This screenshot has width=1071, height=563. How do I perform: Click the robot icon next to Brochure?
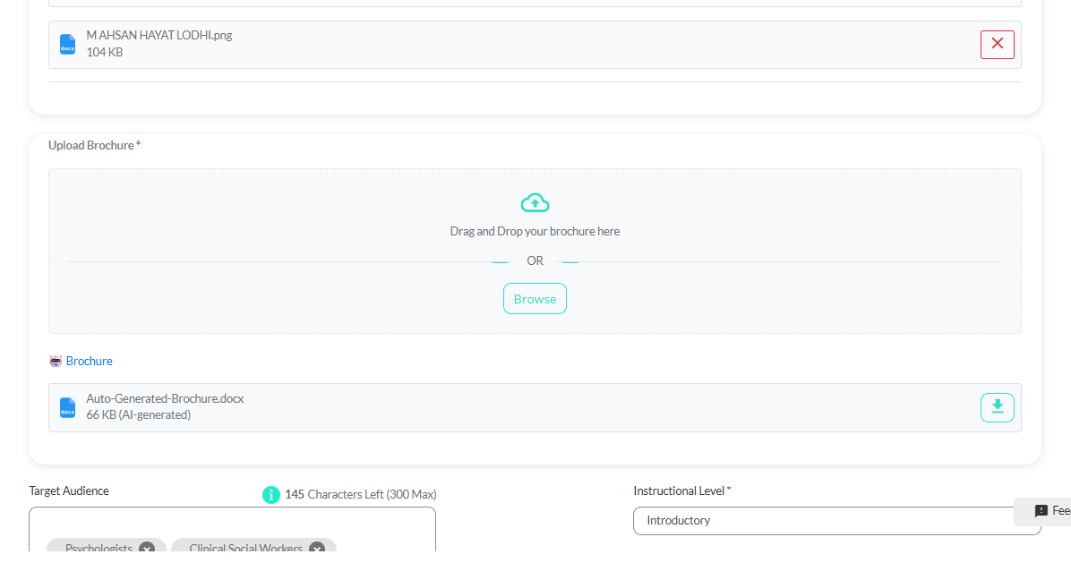tap(56, 362)
